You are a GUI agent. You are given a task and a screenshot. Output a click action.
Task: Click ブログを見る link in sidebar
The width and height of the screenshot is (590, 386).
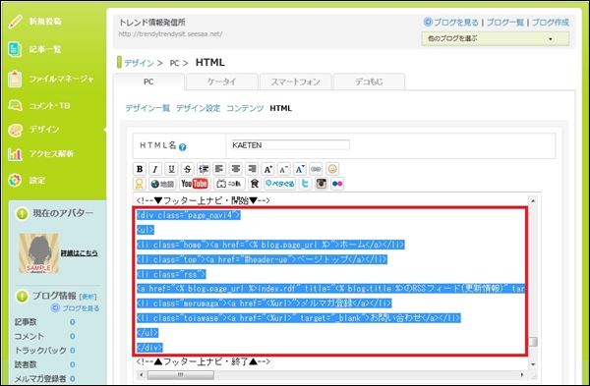(x=81, y=308)
